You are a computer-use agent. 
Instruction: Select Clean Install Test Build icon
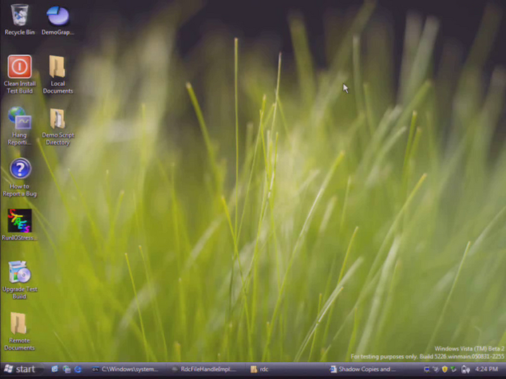[20, 75]
